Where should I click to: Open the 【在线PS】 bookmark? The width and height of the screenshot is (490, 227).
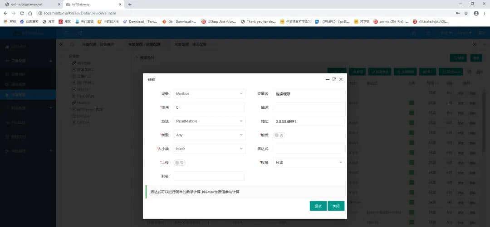tap(332, 22)
